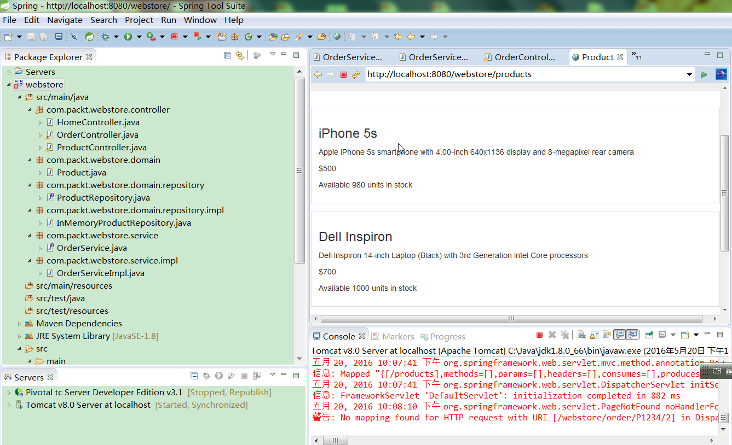Open the Navigate menu
Viewport: 732px width, 445px height.
click(x=65, y=20)
